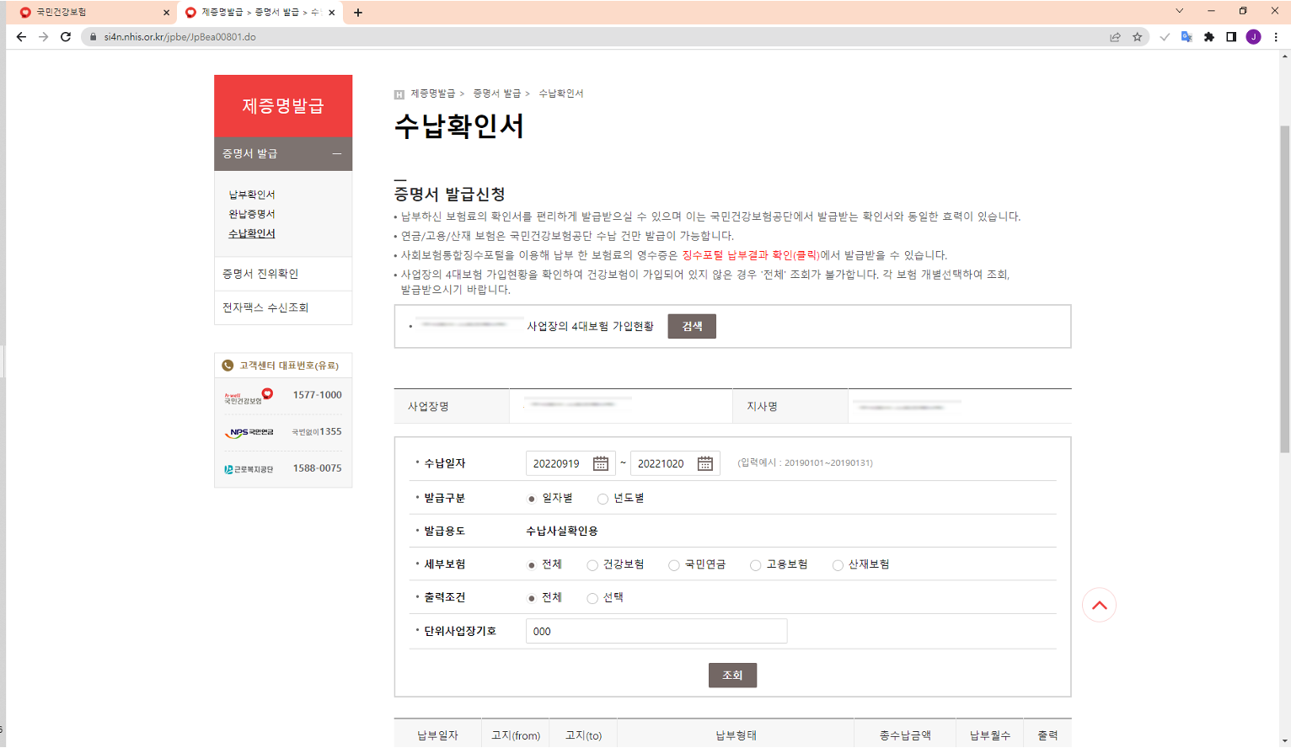Open the browser Extensions puzzle icon
The width and height of the screenshot is (1291, 748).
tap(1208, 36)
